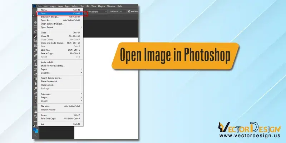Click the Photoshop Ps logo icon

click(34, 6)
